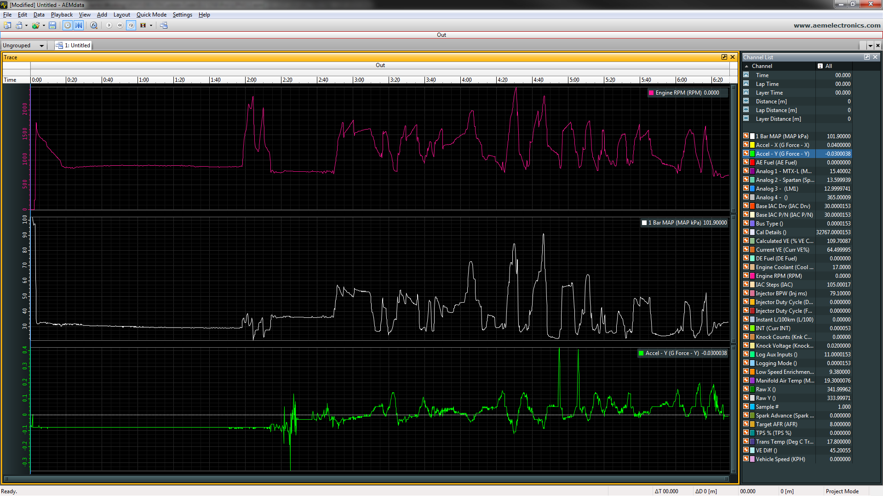This screenshot has width=883, height=496.
Task: Close the Trace panel
Action: pyautogui.click(x=733, y=57)
